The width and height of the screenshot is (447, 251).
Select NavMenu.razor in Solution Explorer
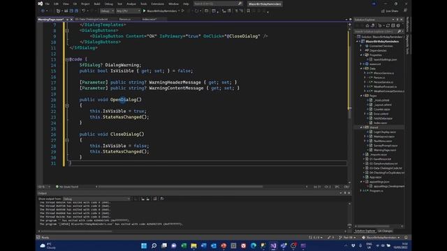[383, 141]
